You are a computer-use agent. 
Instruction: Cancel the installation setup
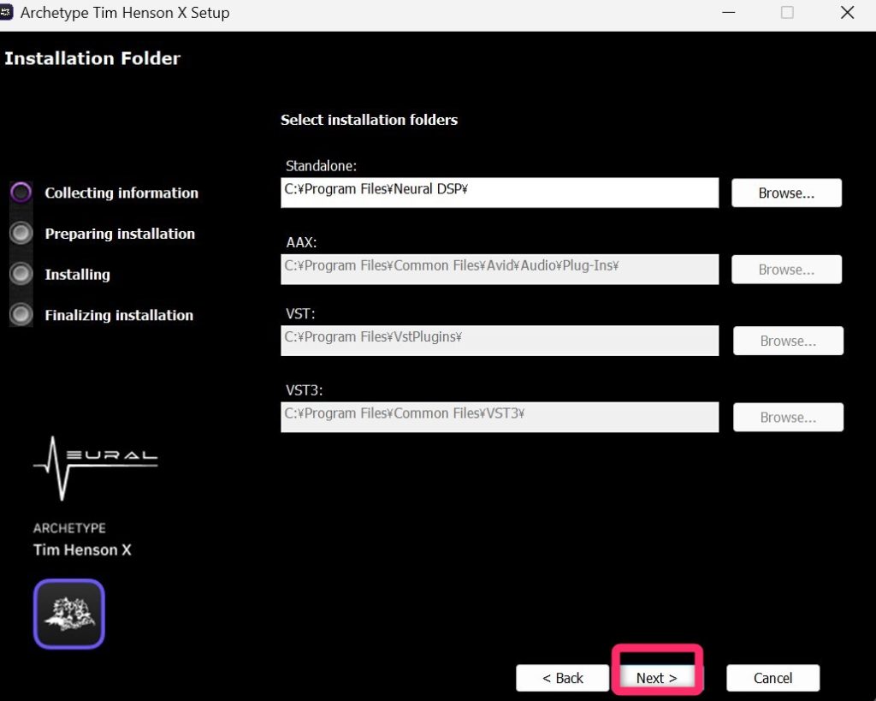click(772, 678)
